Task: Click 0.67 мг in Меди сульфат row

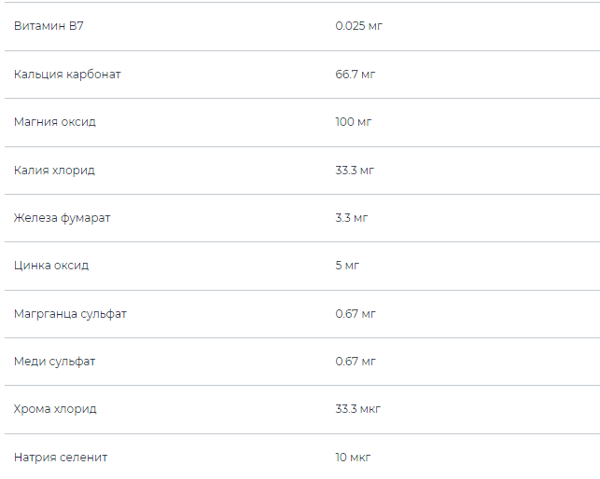Action: (356, 362)
